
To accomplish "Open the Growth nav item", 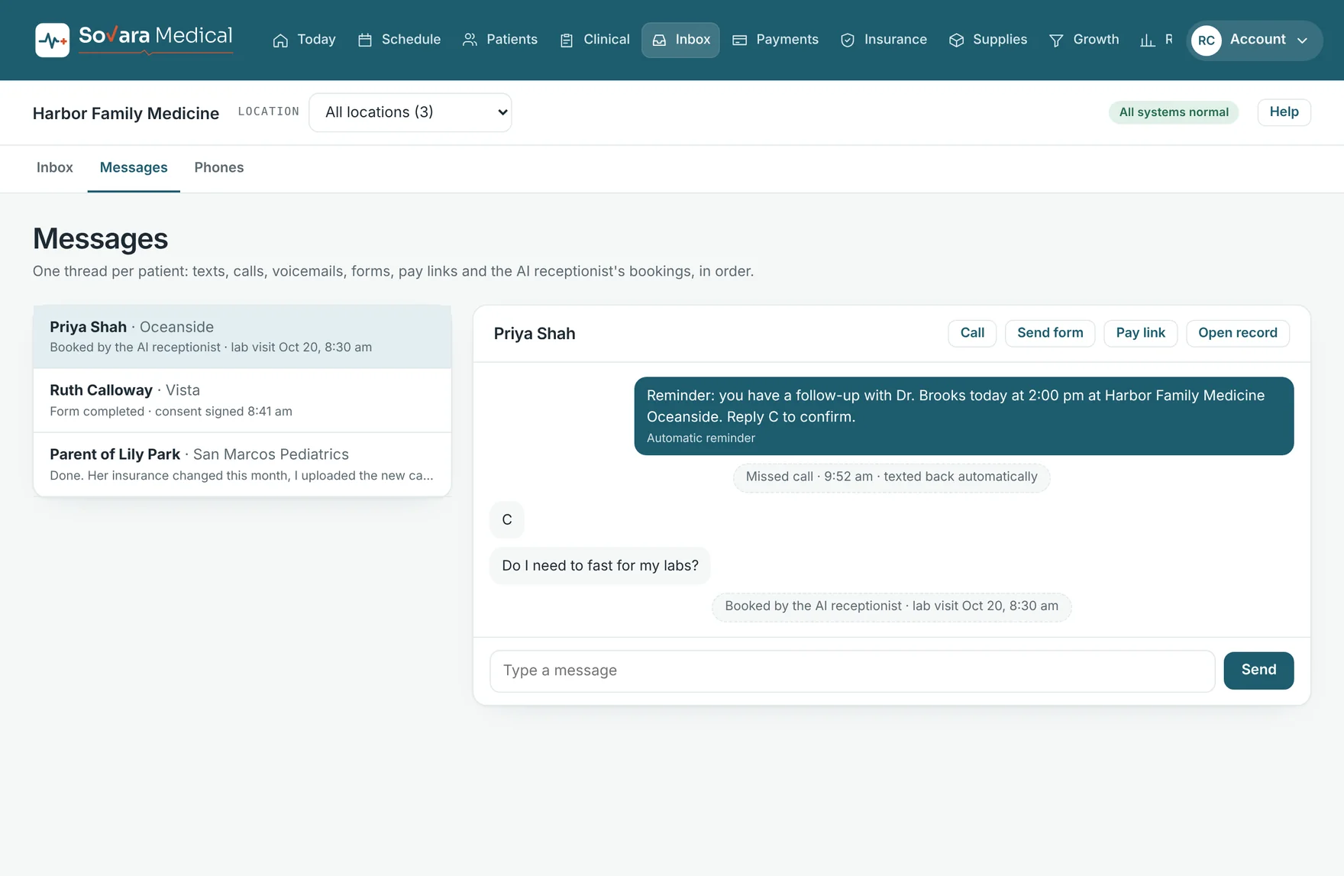I will click(1084, 40).
